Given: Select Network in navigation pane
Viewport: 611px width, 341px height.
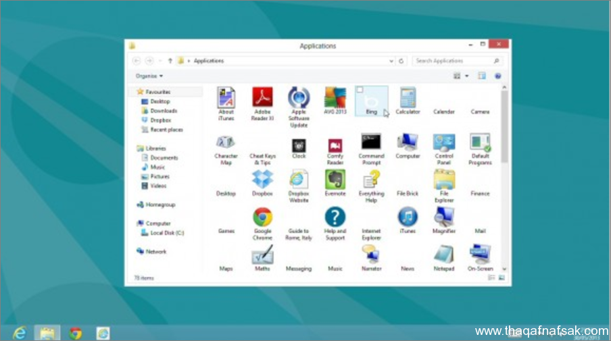Looking at the screenshot, I should [x=156, y=251].
